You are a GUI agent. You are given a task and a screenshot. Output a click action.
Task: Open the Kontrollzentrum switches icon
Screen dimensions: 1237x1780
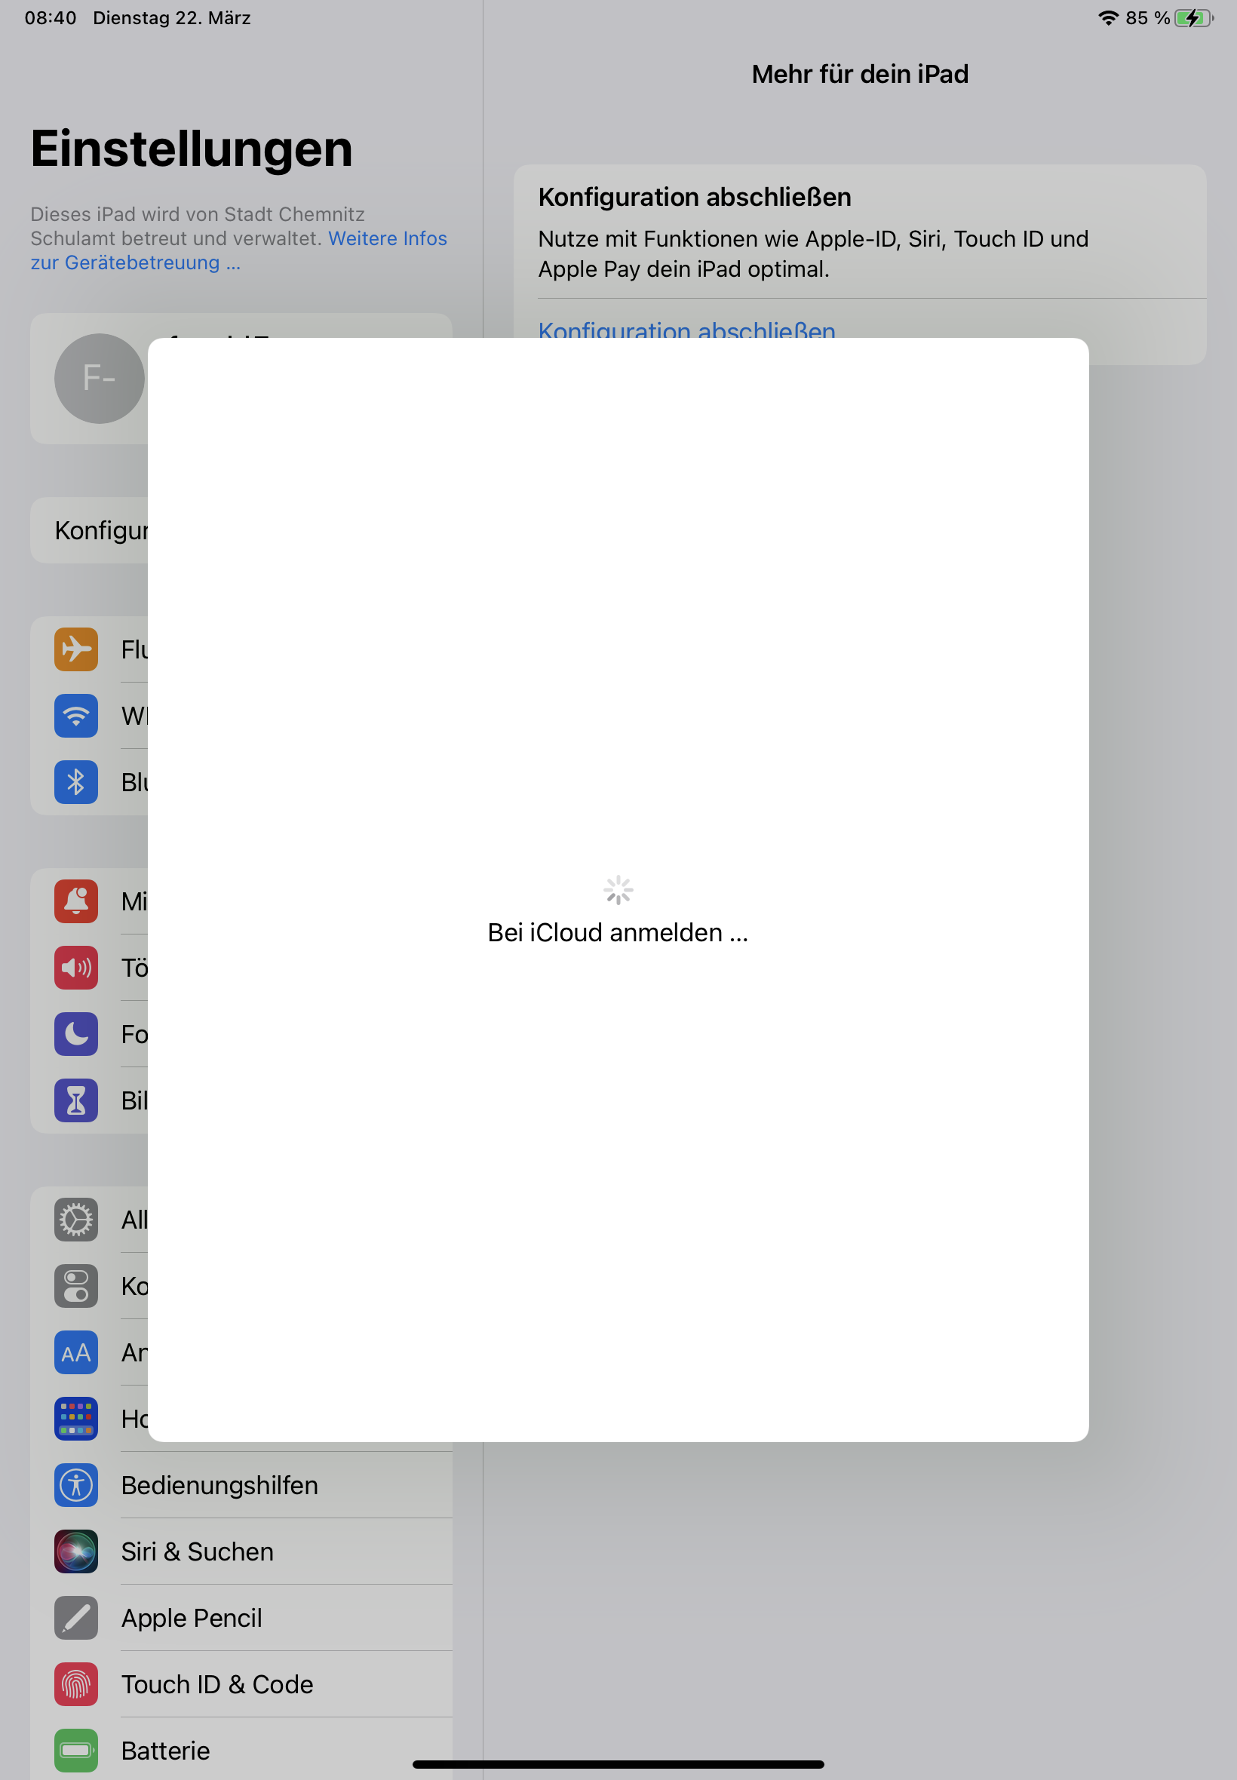coord(76,1287)
